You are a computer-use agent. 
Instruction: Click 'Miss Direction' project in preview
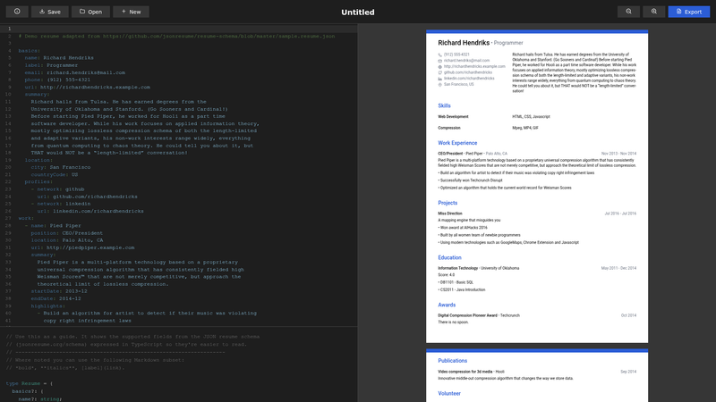pyautogui.click(x=450, y=214)
